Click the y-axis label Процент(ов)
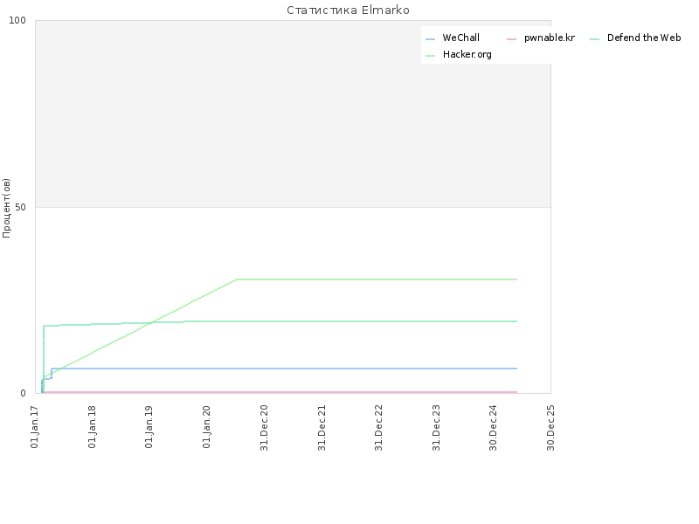The width and height of the screenshot is (699, 524). click(x=6, y=208)
